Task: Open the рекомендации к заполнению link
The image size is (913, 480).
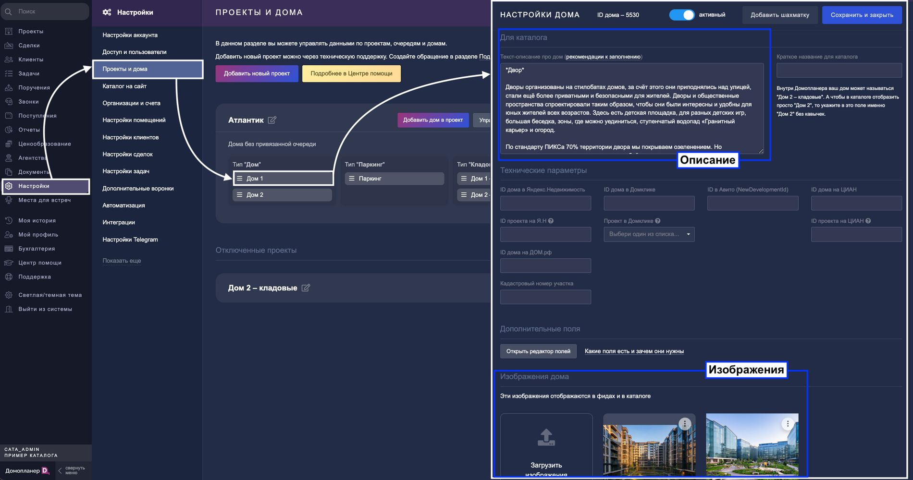Action: pos(603,57)
